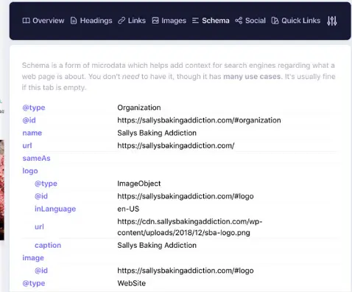The width and height of the screenshot is (352, 292).
Task: Switch to the Overview tab
Action: pos(43,21)
